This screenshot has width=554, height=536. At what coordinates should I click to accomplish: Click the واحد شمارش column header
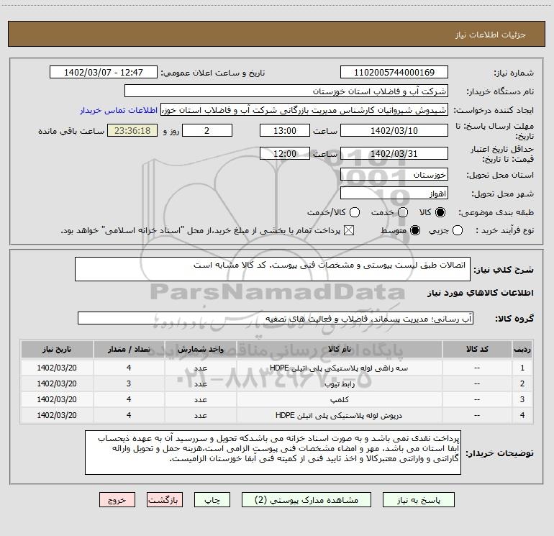[x=200, y=349]
